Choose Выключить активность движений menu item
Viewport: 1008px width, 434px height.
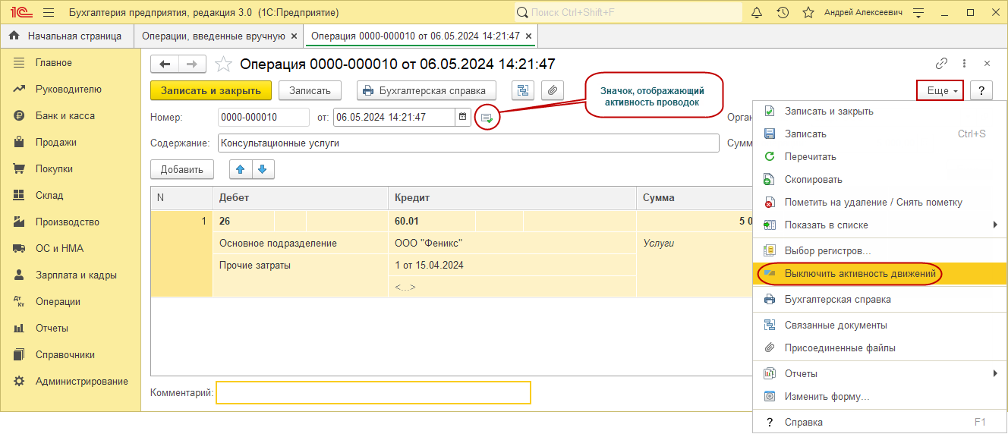[880, 273]
